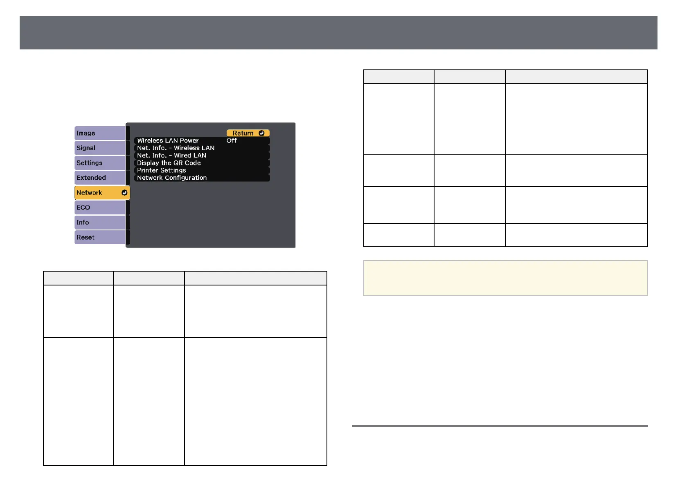Toggle Wireless LAN Power setting
Image resolution: width=689 pixels, height=486 pixels.
pos(202,140)
